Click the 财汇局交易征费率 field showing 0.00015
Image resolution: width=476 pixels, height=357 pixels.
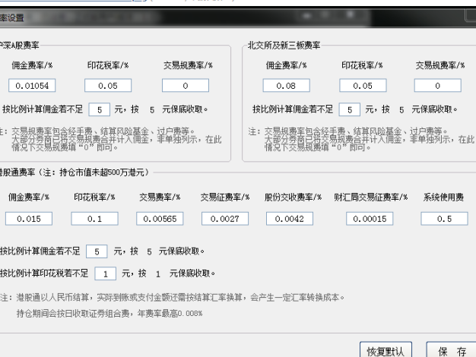(x=370, y=219)
